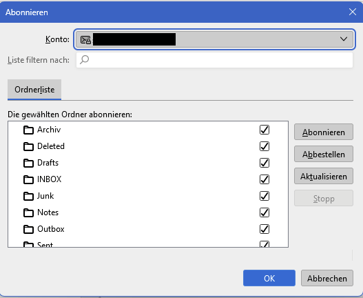Toggle the Deleted folder checkbox
Screen dimensions: 363x298
[265, 146]
